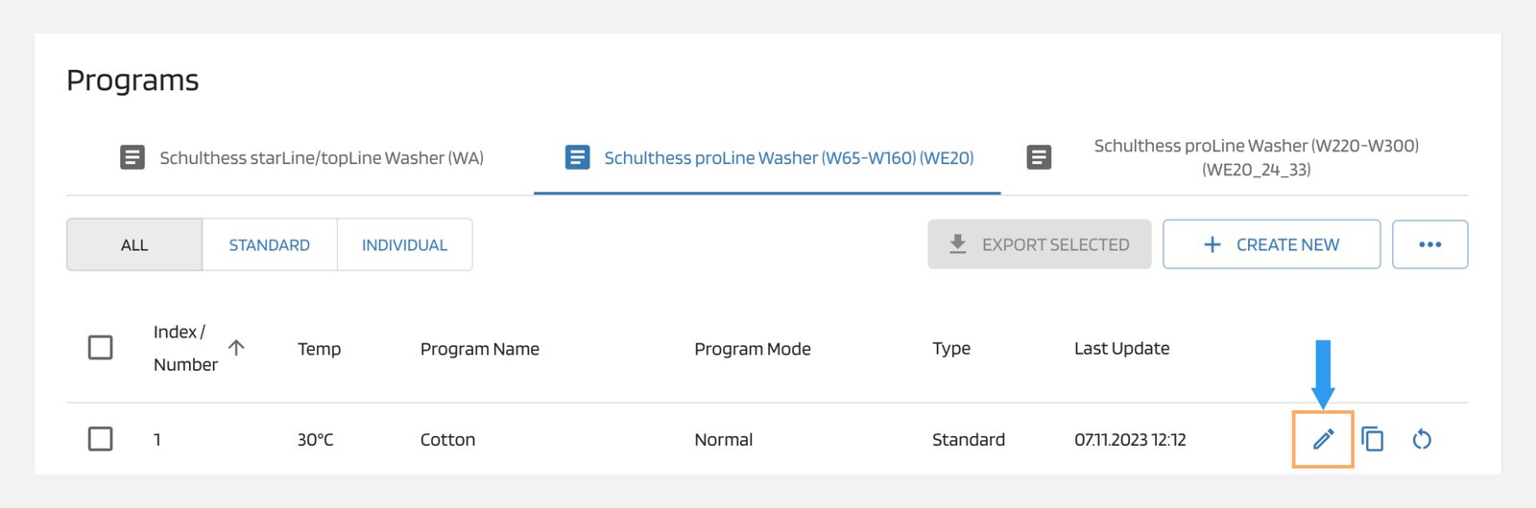The height and width of the screenshot is (508, 1536).
Task: Switch to Schulthess starLine/topLine Washer (WA) tab
Action: tap(321, 158)
